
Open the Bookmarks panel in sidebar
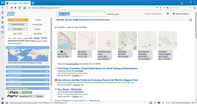(2, 13)
